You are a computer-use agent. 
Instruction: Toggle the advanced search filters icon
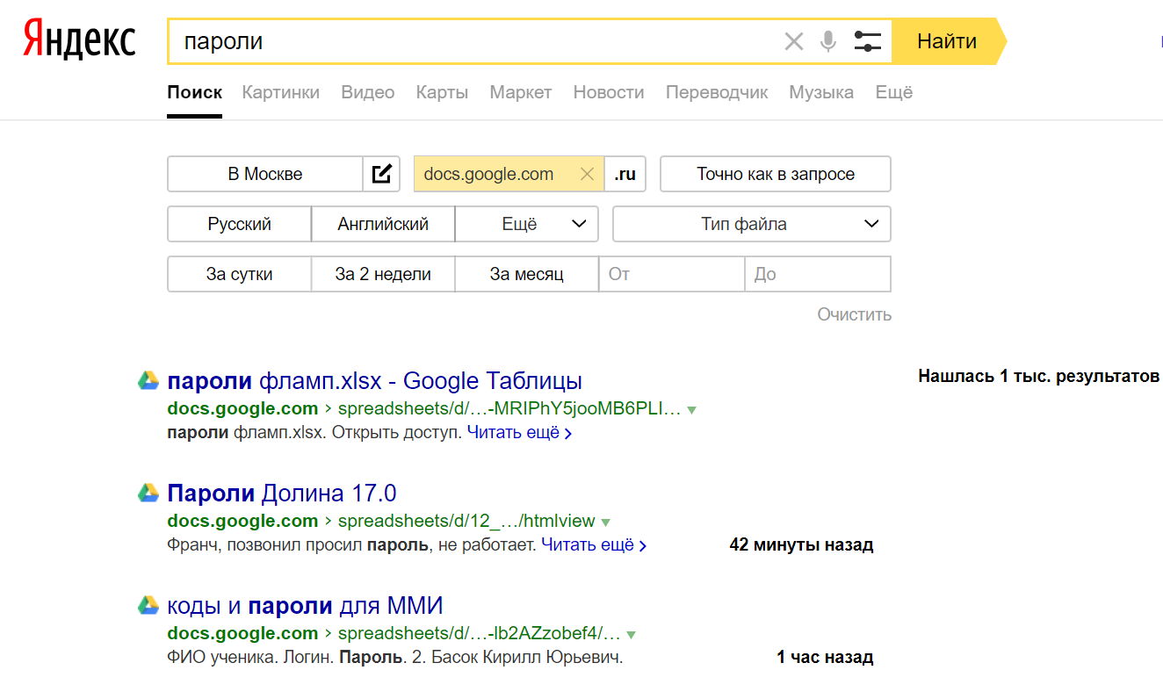pos(867,41)
